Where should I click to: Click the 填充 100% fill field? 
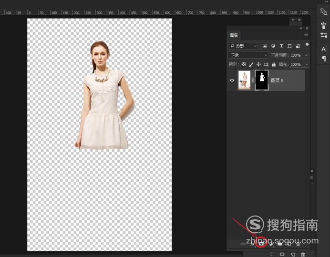(x=296, y=64)
